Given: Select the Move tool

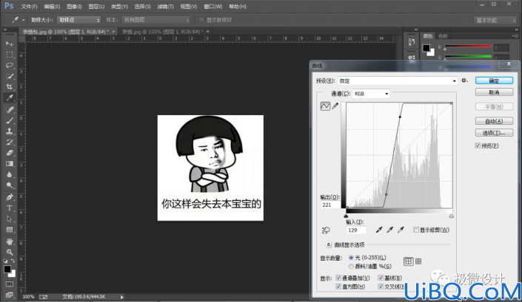Looking at the screenshot, I should 10,44.
